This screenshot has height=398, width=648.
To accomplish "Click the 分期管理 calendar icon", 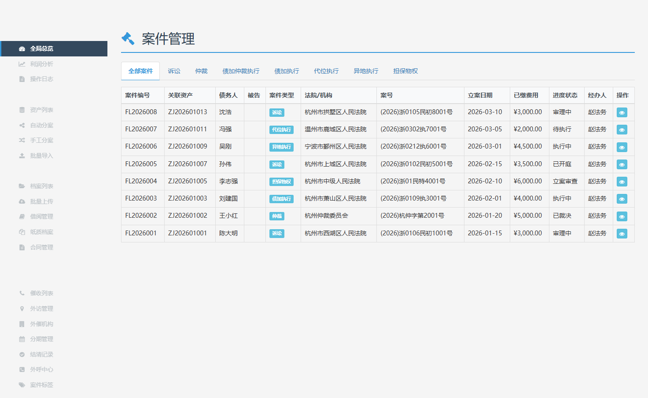I will (22, 339).
